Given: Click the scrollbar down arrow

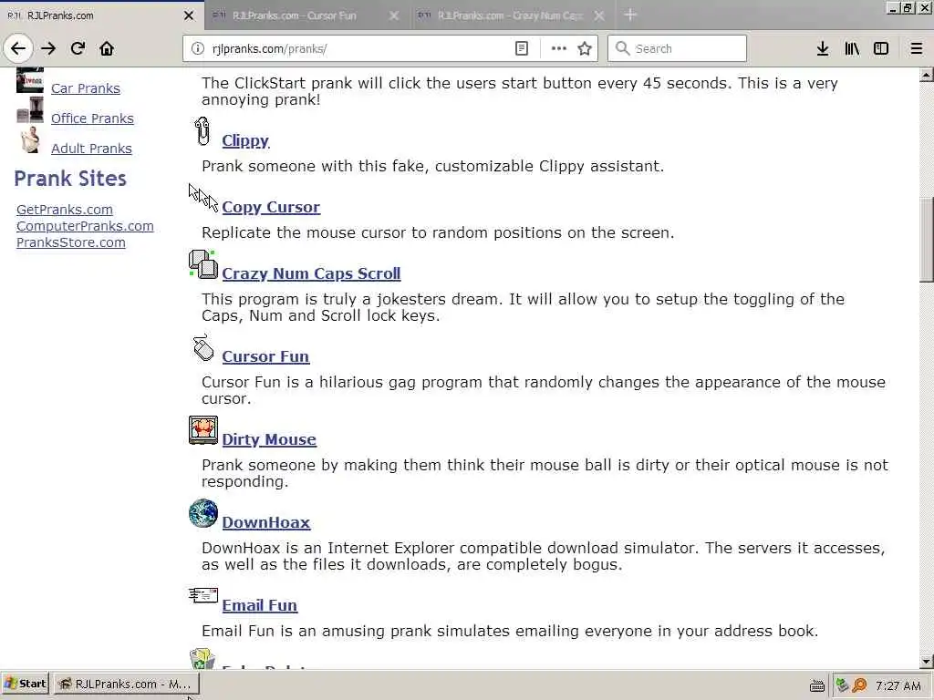Looking at the screenshot, I should [x=927, y=662].
